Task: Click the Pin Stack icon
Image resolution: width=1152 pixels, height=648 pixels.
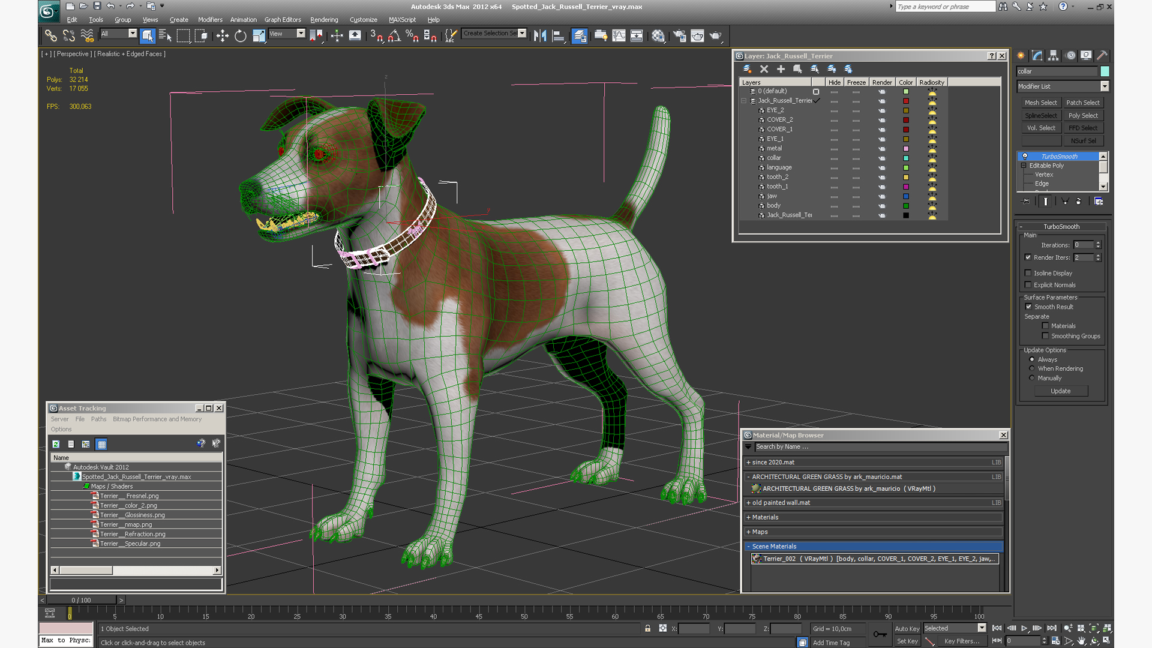Action: click(x=1026, y=201)
